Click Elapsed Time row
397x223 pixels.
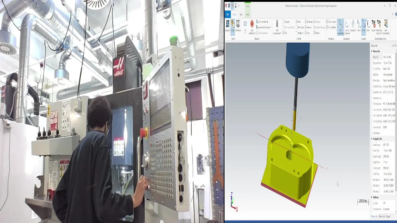pyautogui.click(x=384, y=63)
